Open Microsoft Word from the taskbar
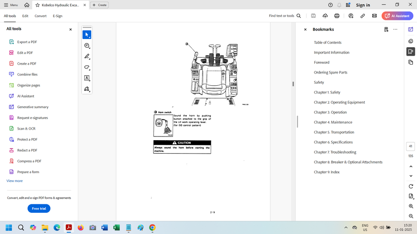 coord(104,227)
